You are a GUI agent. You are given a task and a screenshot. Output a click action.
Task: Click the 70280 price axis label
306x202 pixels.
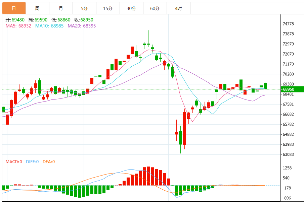288,74
